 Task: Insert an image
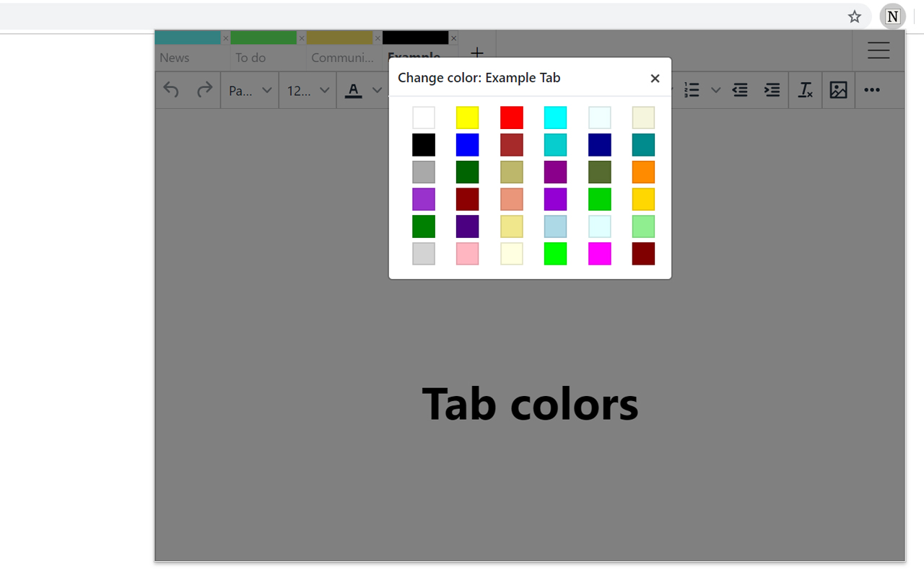click(x=838, y=90)
